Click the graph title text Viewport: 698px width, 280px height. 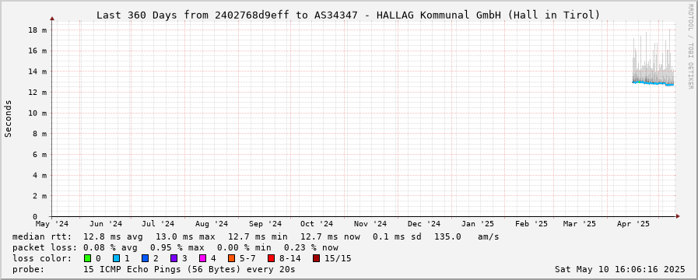click(348, 15)
